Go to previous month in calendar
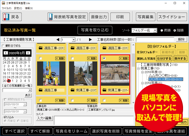Viewport: 189px width, 136px height. tap(5, 53)
